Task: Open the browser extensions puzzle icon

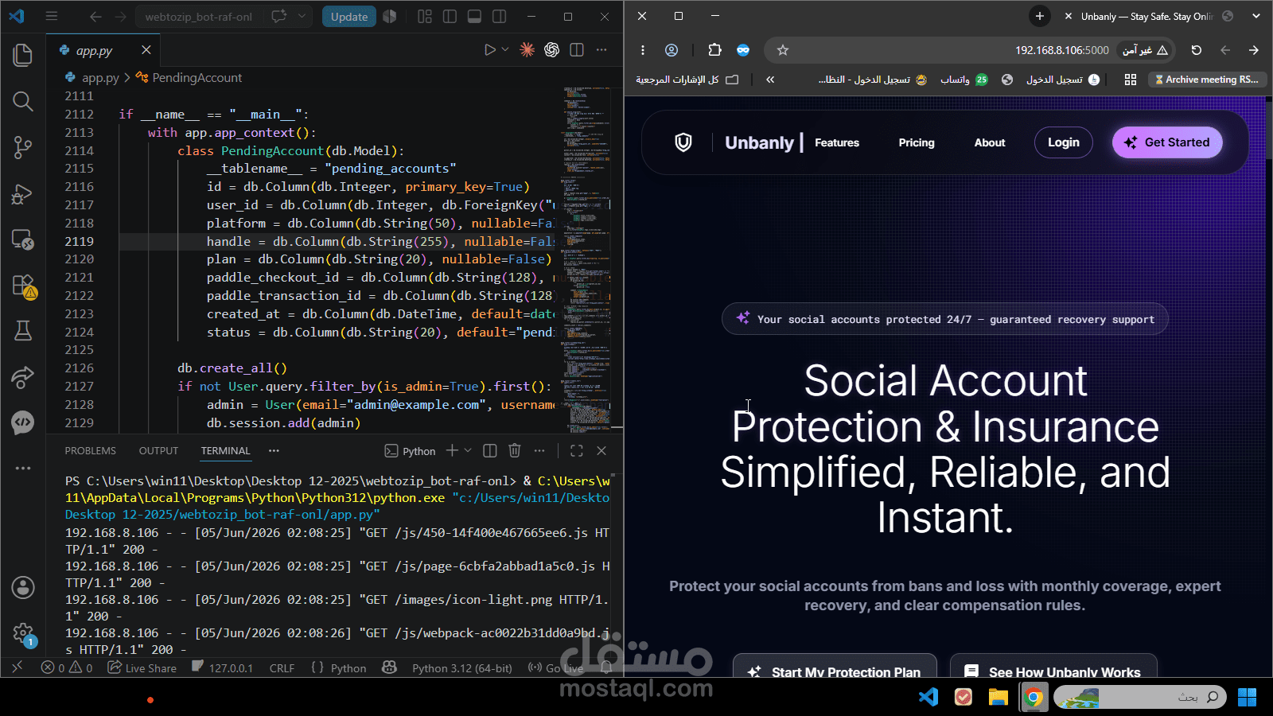Action: point(714,50)
